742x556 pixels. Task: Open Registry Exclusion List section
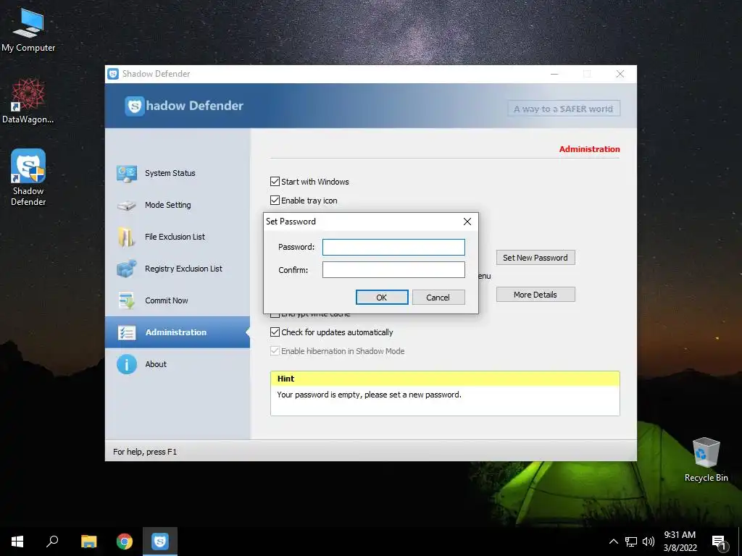178,269
